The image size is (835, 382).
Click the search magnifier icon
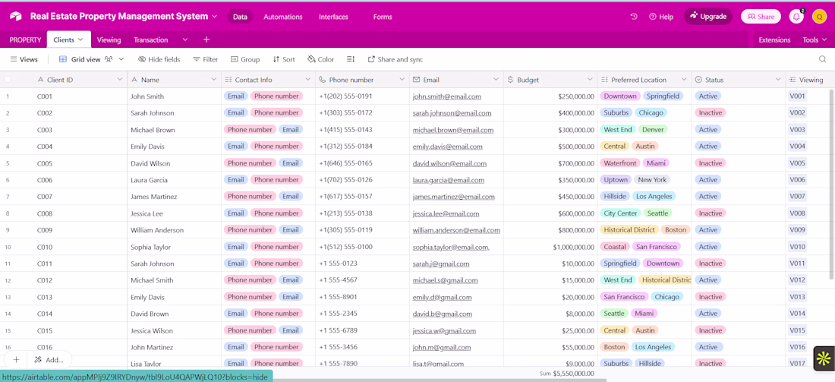click(823, 59)
